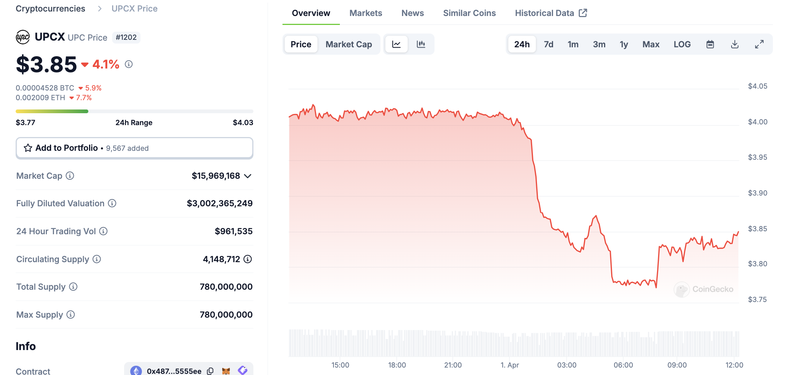The height and width of the screenshot is (375, 796).
Task: Open Circulating Supply info tooltip
Action: pyautogui.click(x=96, y=259)
